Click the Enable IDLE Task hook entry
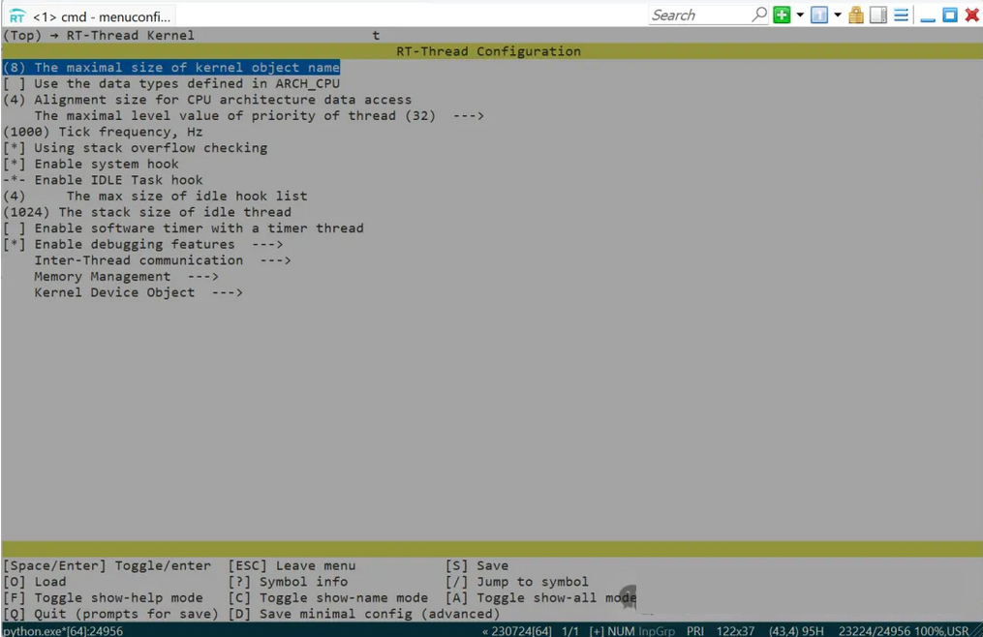This screenshot has height=637, width=983. coord(103,180)
